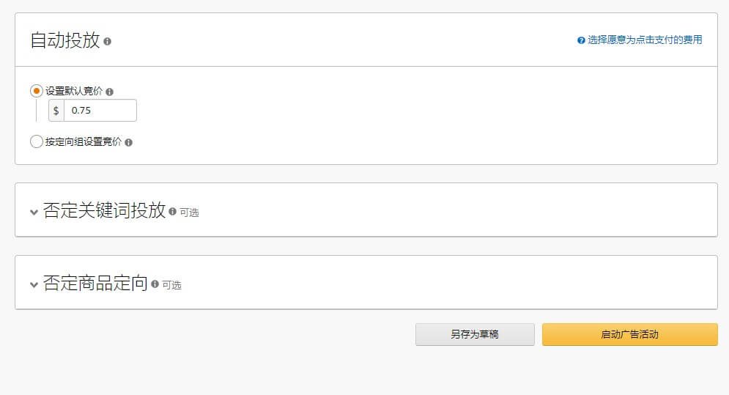
Task: Click the 自动投放 panel heading text
Action: [x=65, y=40]
